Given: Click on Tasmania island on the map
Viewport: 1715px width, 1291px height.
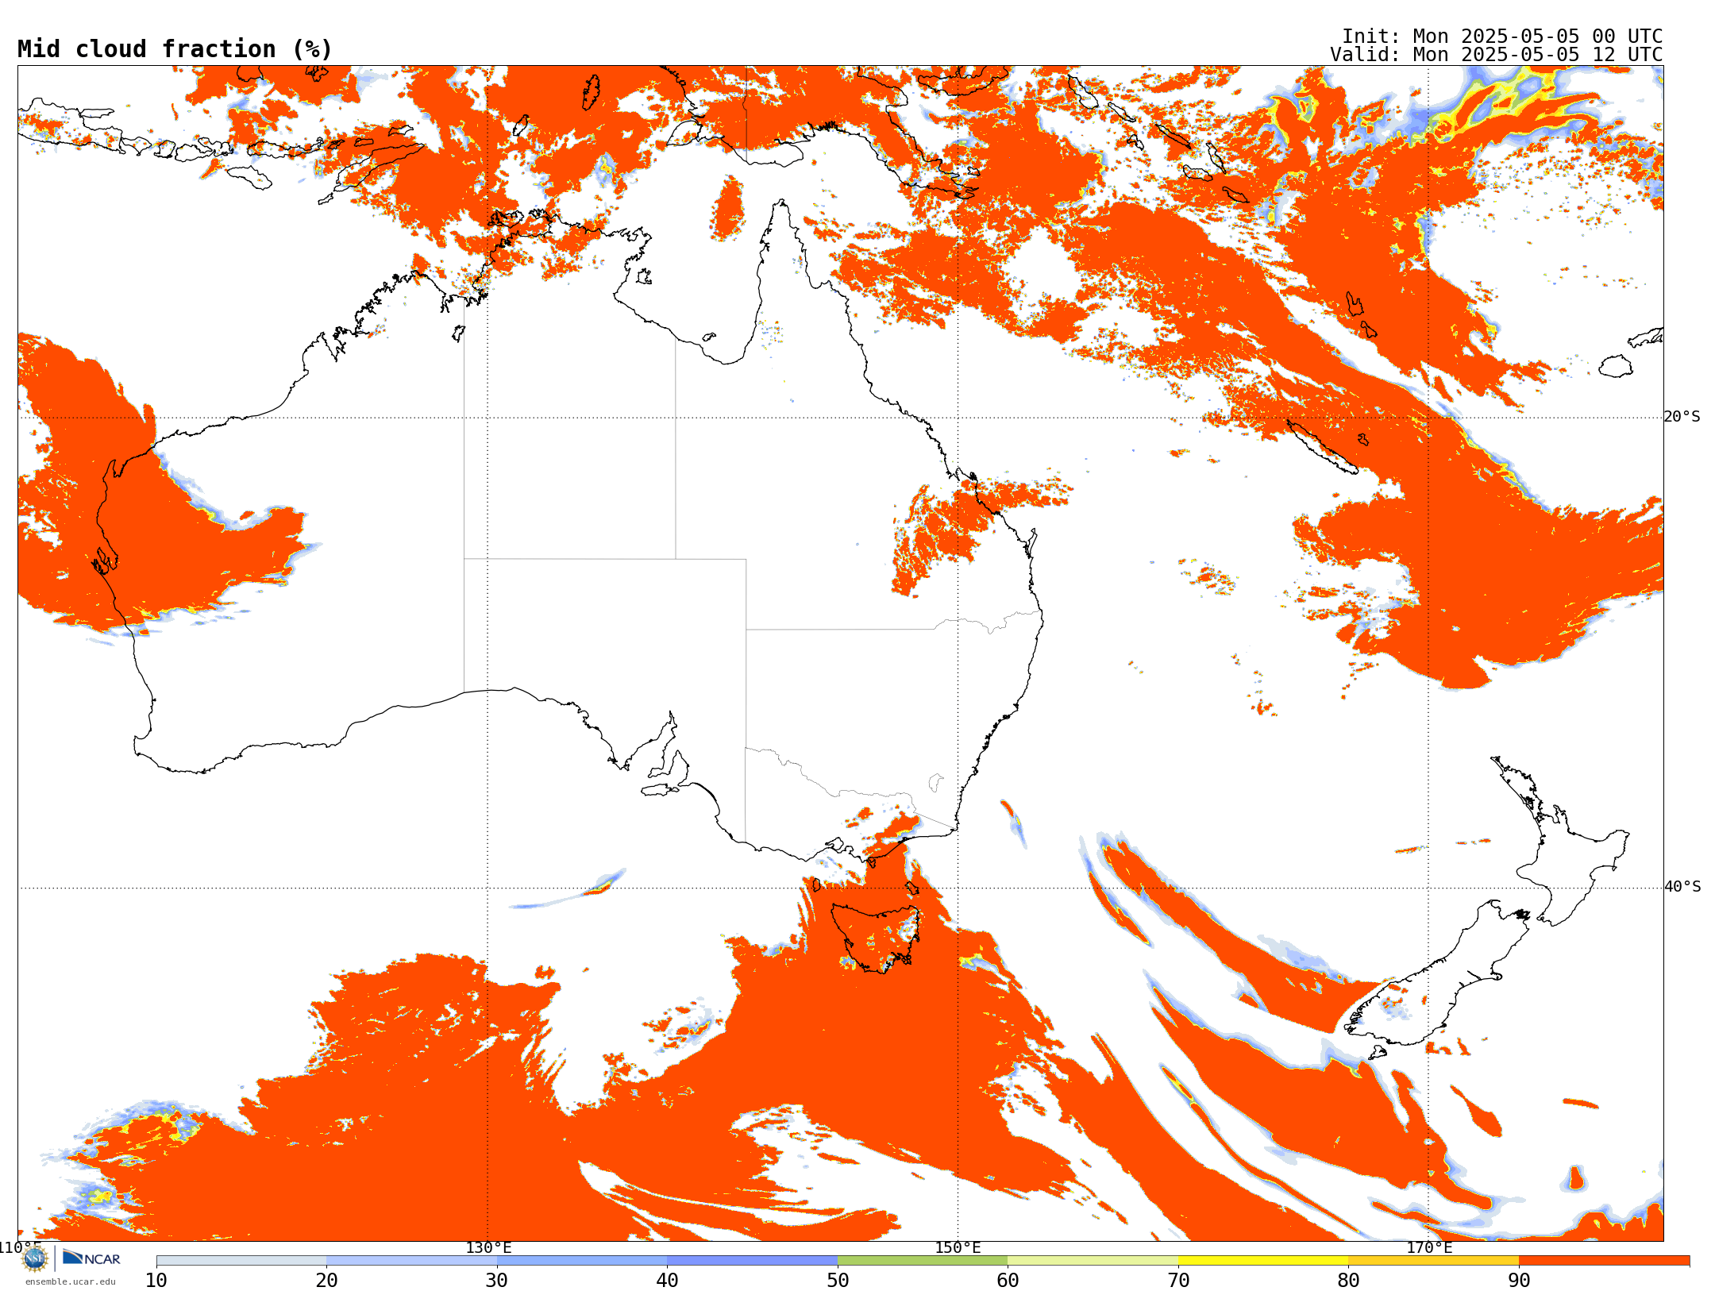Looking at the screenshot, I should [x=876, y=937].
